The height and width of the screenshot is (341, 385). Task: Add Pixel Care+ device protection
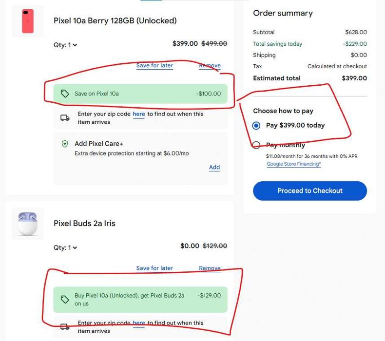click(214, 167)
